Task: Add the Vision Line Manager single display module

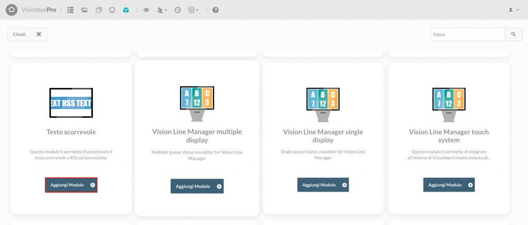Action: click(323, 185)
